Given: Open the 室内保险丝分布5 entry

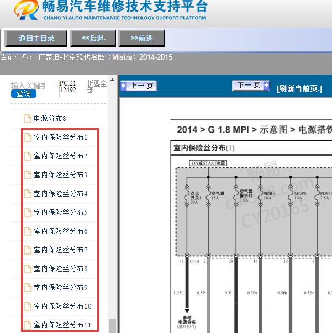Looking at the screenshot, I should 61,212.
